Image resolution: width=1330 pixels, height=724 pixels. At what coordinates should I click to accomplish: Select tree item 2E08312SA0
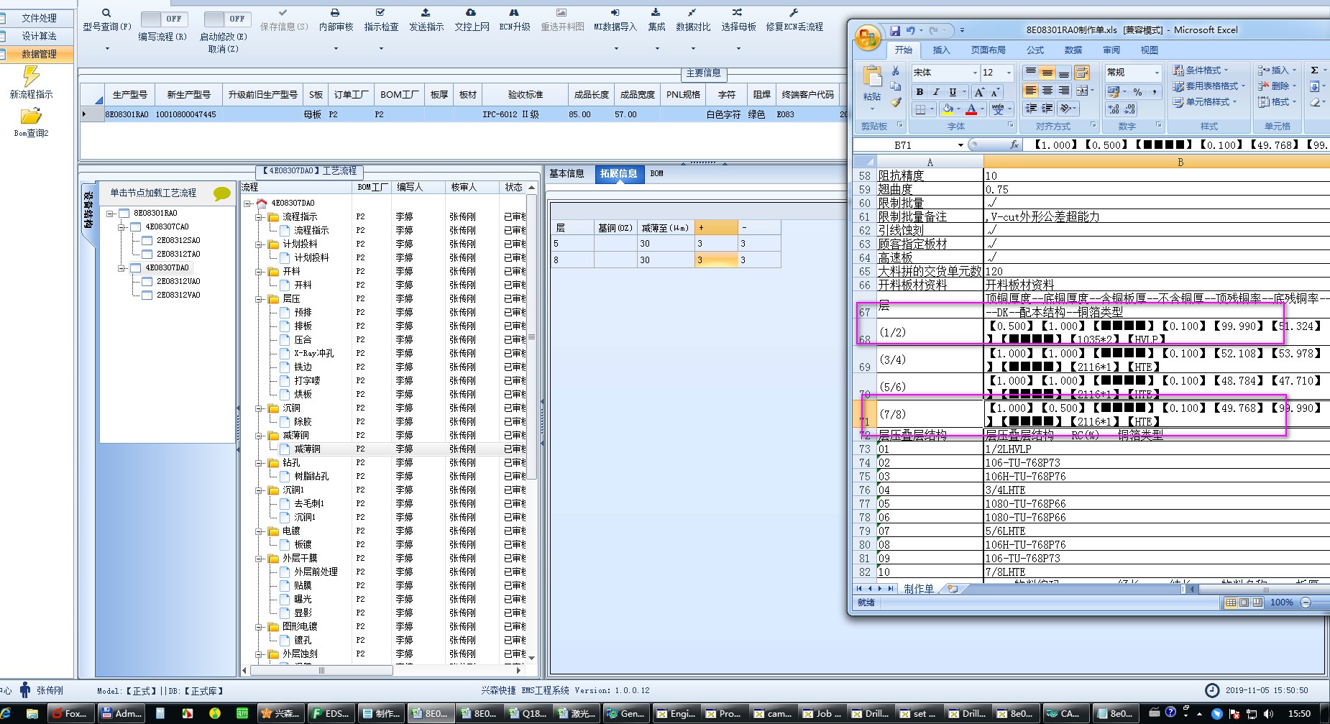tap(178, 240)
